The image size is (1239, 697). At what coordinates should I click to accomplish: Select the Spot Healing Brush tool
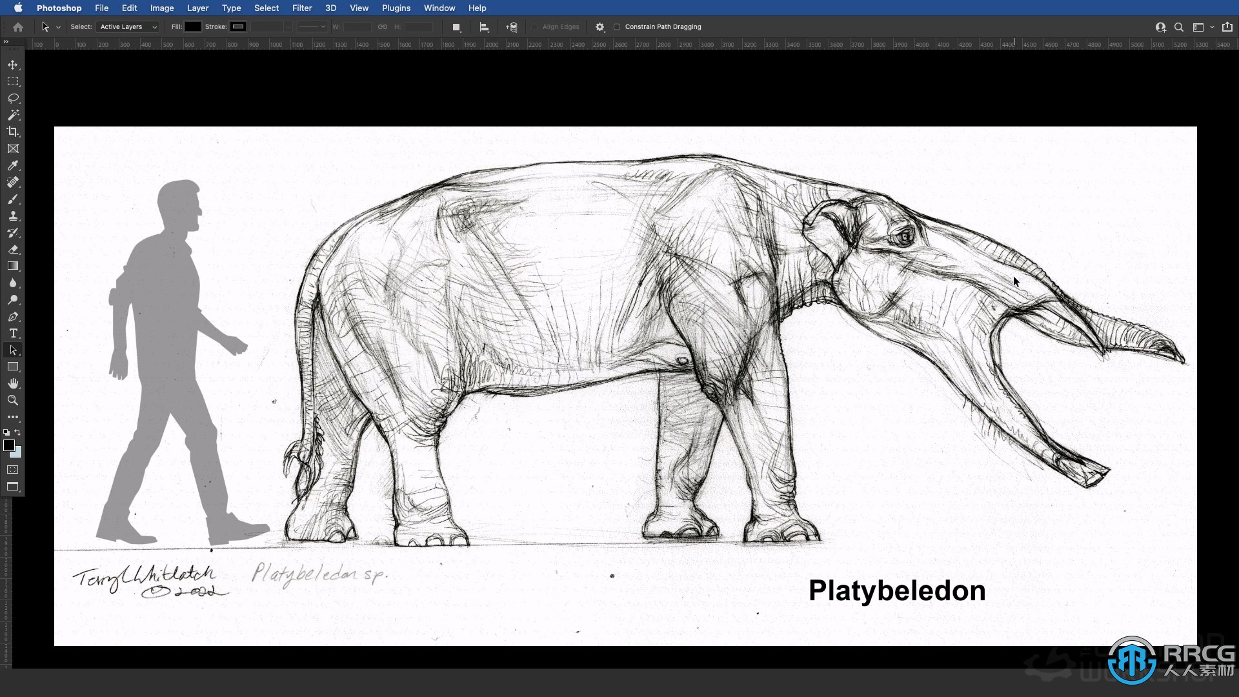click(x=13, y=183)
